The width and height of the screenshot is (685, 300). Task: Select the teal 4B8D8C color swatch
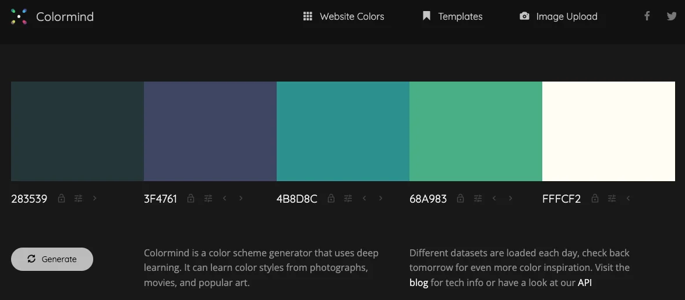coord(342,131)
